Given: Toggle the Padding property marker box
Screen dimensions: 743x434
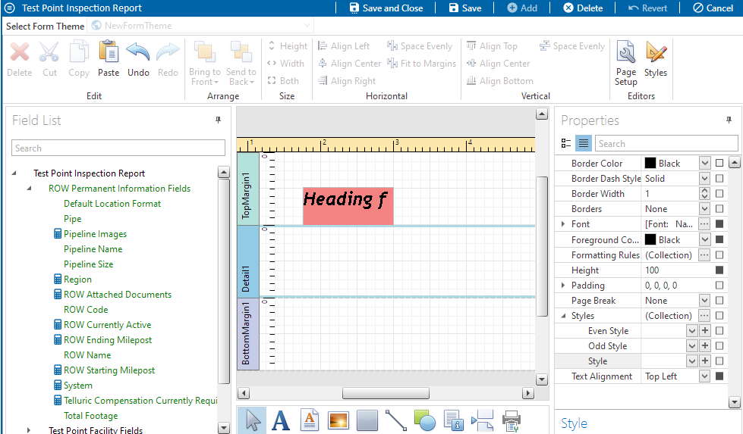Looking at the screenshot, I should click(x=719, y=286).
